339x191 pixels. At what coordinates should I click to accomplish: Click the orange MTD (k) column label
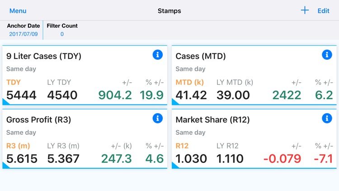(189, 82)
